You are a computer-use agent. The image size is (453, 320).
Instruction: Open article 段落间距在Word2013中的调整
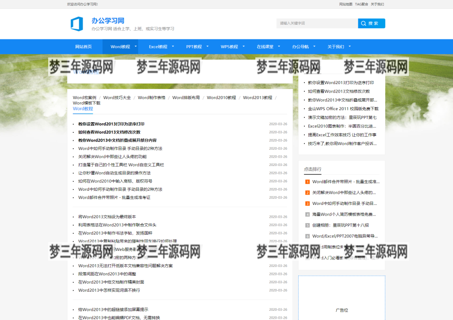point(107,274)
